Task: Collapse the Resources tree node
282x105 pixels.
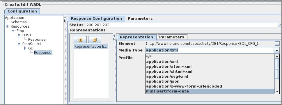Action: click(7, 26)
